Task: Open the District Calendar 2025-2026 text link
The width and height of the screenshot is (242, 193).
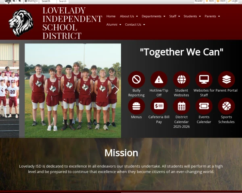Action: [181, 122]
